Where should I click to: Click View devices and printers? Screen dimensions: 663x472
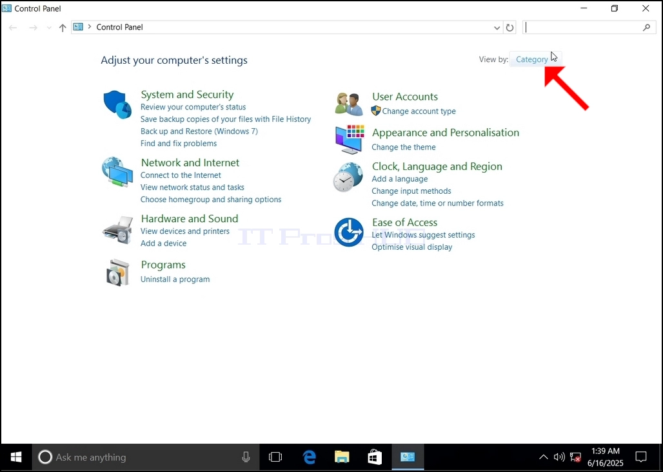pyautogui.click(x=185, y=231)
